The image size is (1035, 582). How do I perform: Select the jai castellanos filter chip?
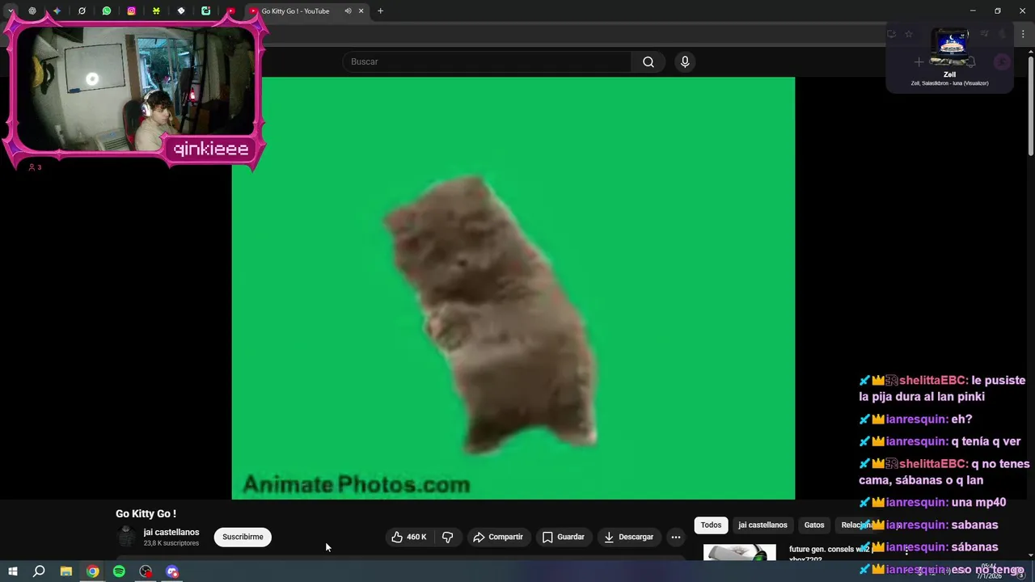763,525
